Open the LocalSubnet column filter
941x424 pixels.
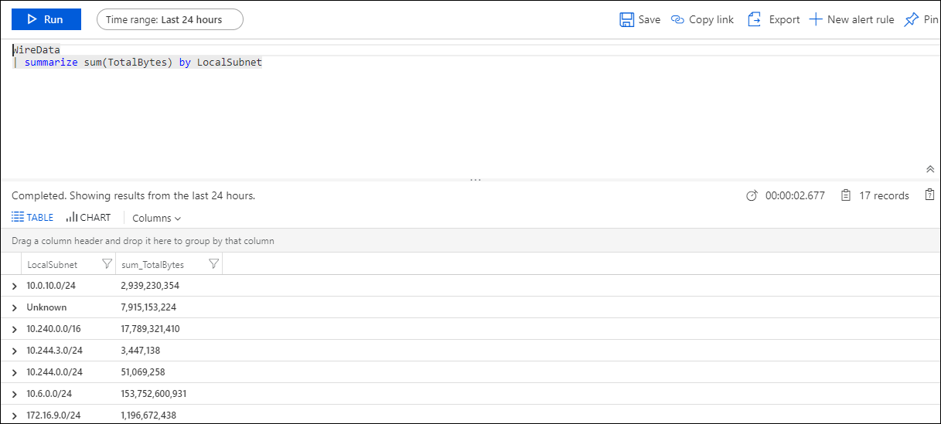click(x=107, y=264)
